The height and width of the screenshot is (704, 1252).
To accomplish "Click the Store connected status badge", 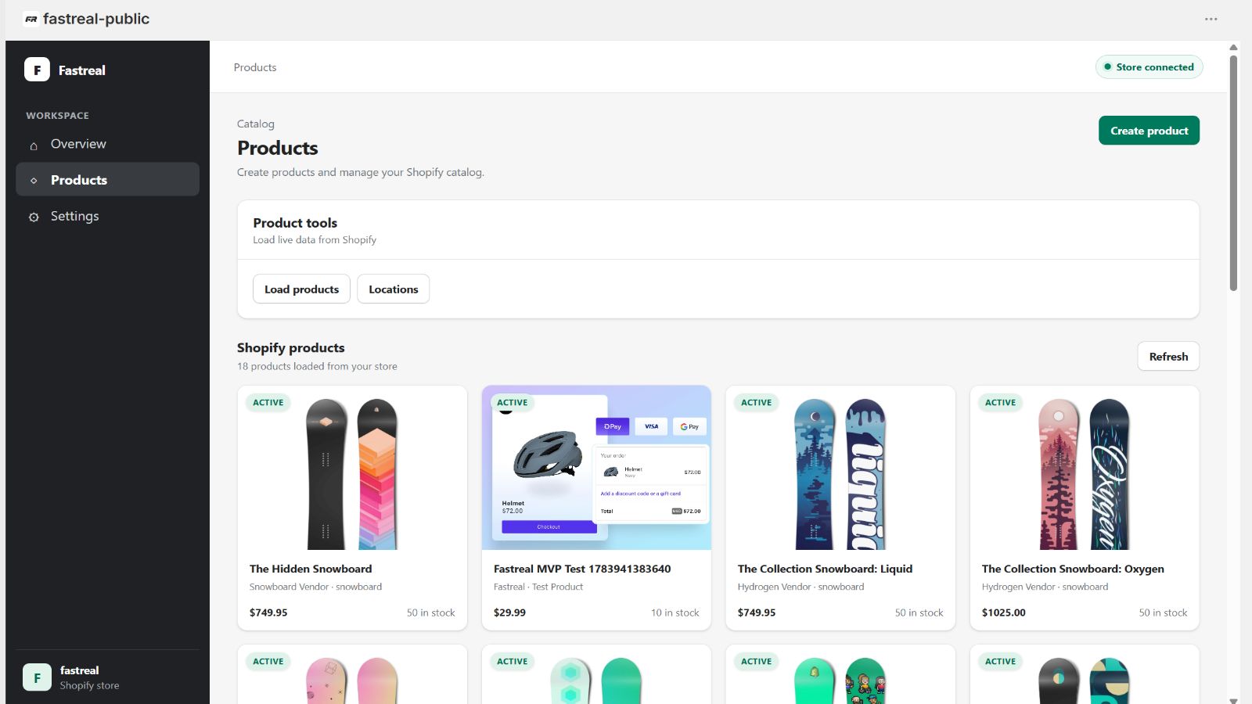I will [x=1149, y=67].
